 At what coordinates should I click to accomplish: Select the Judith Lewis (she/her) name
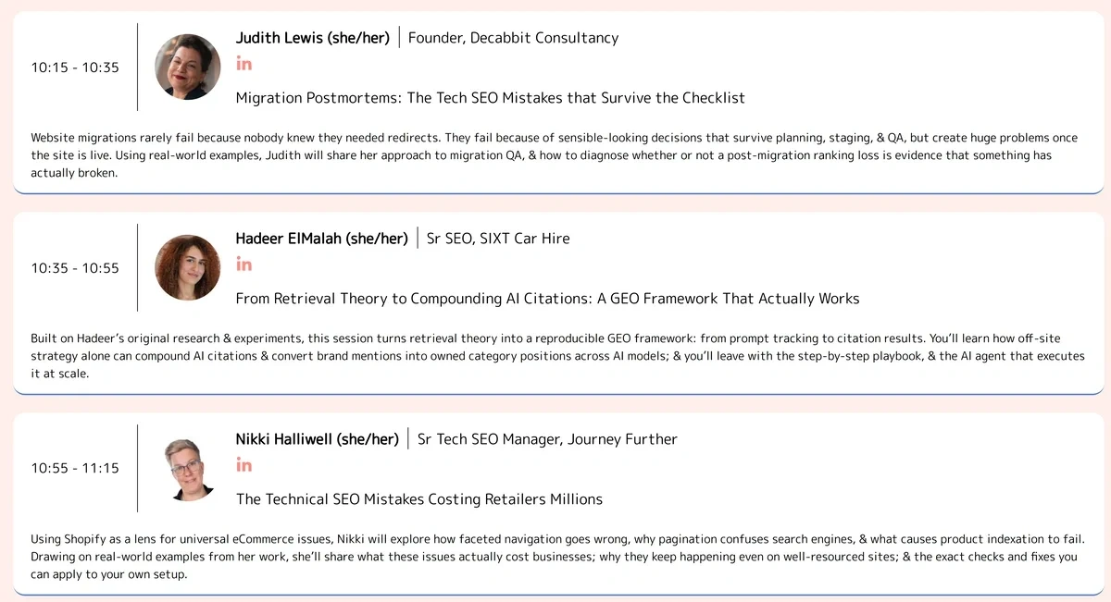click(x=313, y=38)
